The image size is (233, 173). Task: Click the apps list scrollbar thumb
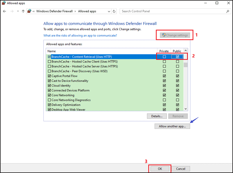coord(186,65)
